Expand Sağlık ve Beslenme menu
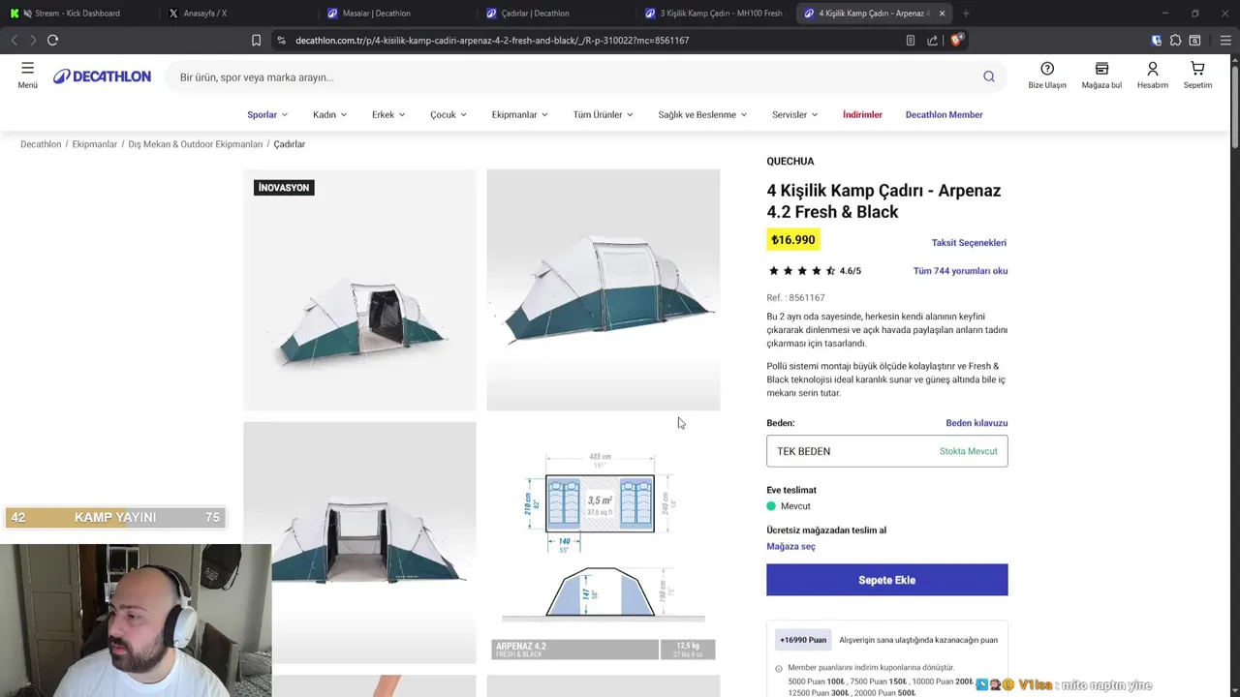 tap(702, 114)
